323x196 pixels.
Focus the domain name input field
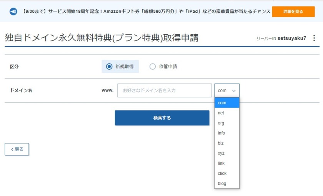165,90
